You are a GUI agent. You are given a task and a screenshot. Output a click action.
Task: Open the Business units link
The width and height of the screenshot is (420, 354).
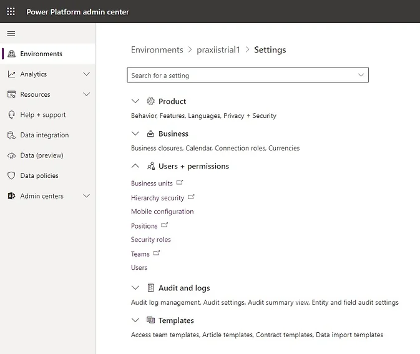(152, 184)
